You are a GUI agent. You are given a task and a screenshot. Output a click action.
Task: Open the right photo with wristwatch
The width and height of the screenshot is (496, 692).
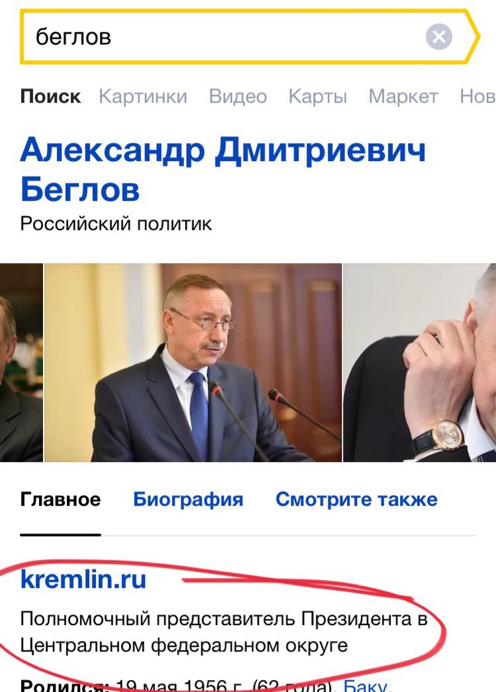point(420,363)
